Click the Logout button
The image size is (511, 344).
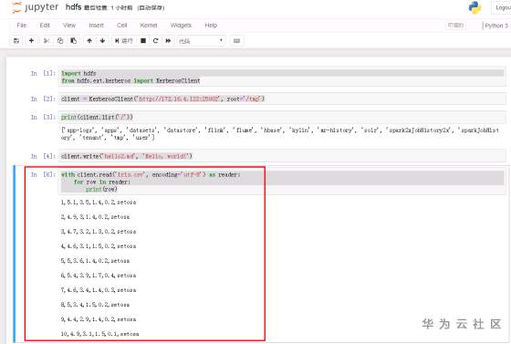[x=501, y=8]
